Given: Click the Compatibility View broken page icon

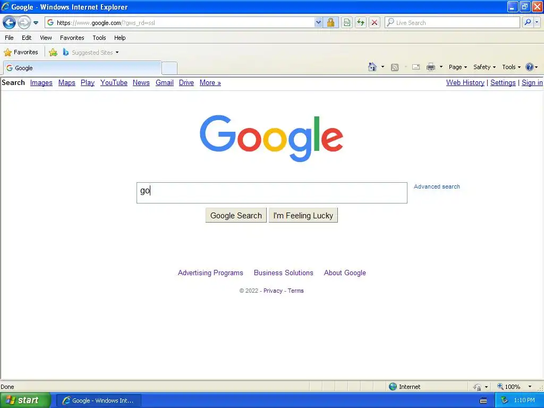Looking at the screenshot, I should pos(347,23).
